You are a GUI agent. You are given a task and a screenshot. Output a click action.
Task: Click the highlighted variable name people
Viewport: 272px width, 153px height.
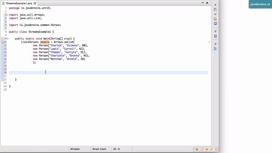tap(45, 42)
